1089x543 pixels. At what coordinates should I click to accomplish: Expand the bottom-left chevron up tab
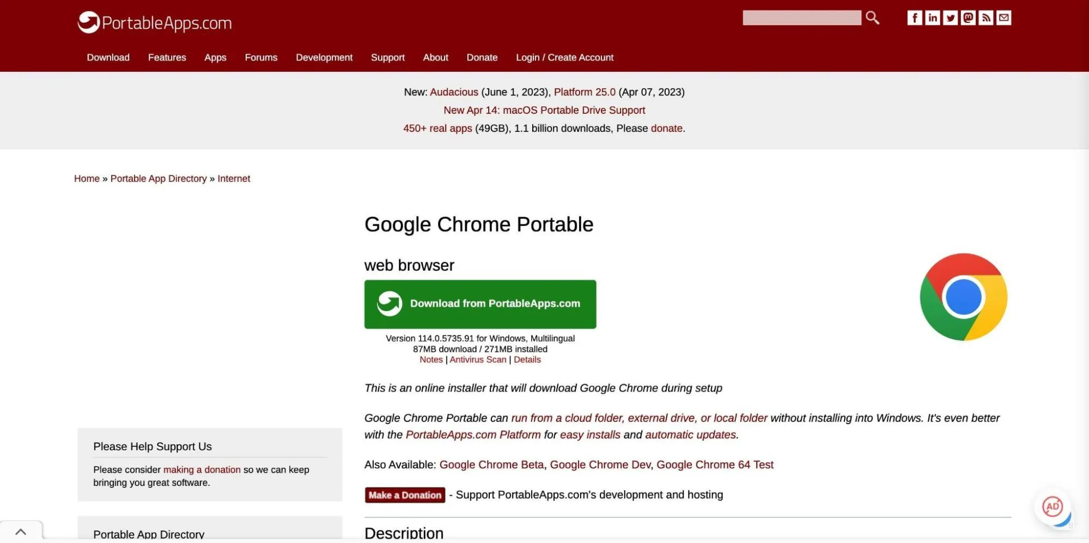click(x=21, y=532)
